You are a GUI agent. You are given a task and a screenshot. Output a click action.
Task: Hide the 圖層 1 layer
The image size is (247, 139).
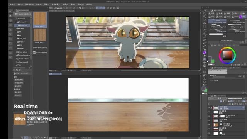(209, 129)
